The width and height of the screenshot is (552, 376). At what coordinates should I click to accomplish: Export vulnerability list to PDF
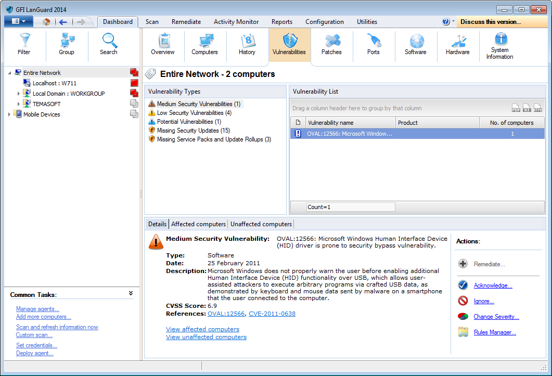click(x=516, y=108)
